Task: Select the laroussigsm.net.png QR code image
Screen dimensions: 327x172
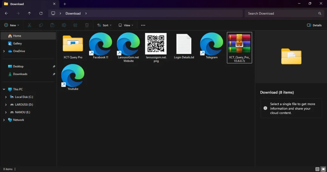Action: pyautogui.click(x=156, y=46)
